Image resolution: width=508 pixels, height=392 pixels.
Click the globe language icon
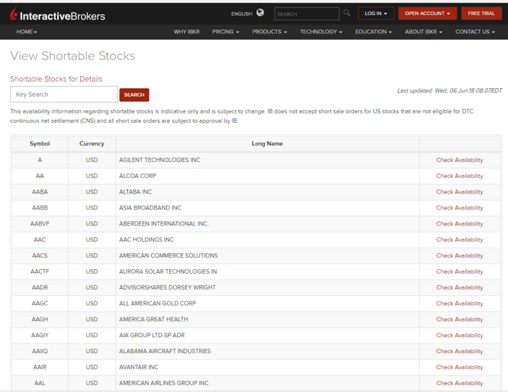pyautogui.click(x=260, y=13)
